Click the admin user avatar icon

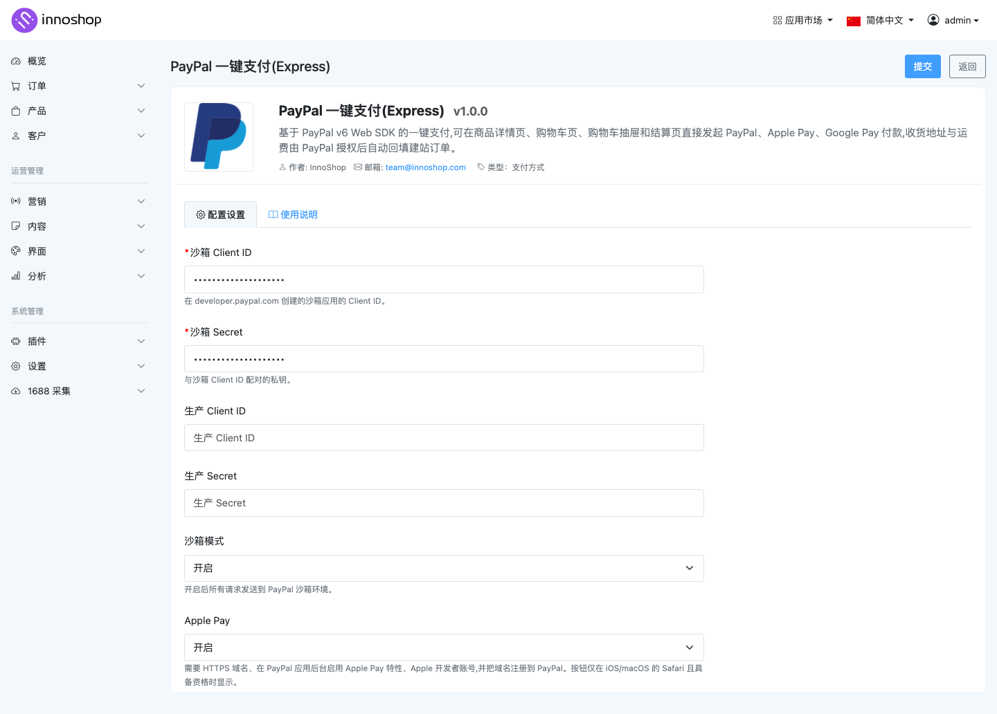tap(933, 20)
